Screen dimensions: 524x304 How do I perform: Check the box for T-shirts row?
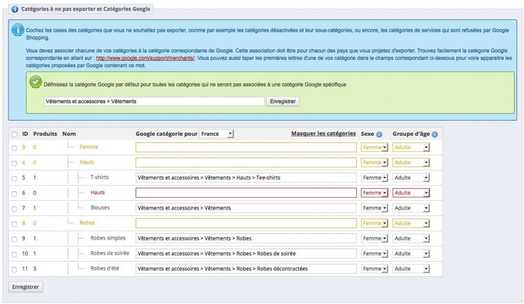(14, 178)
